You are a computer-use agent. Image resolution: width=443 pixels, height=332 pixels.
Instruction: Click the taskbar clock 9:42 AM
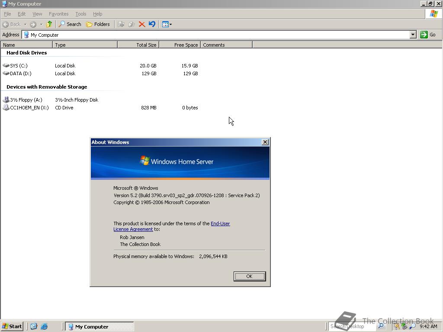click(428, 326)
